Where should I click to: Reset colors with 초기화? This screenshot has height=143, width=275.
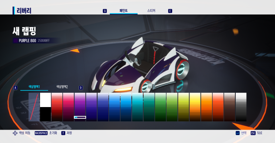[x=53, y=133]
